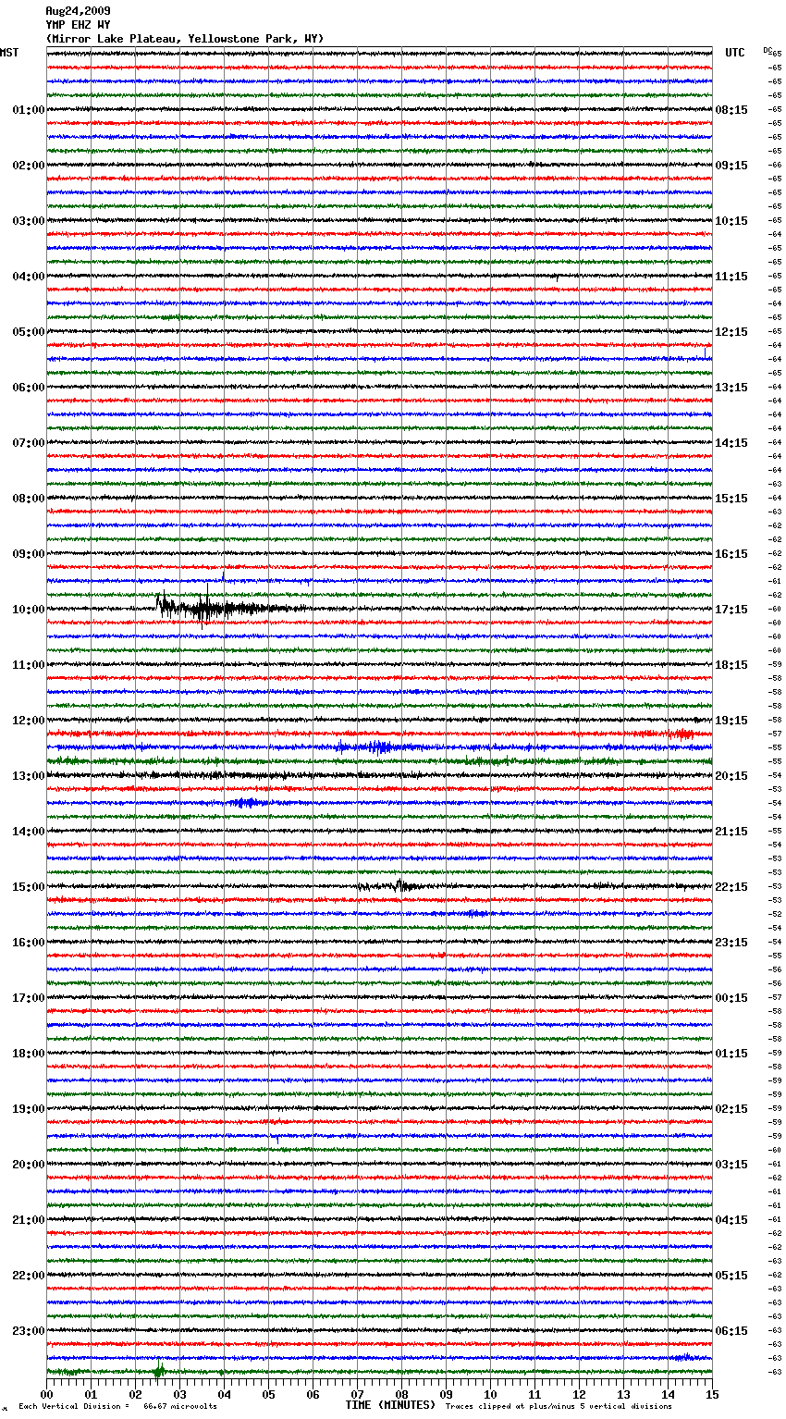The width and height of the screenshot is (786, 1419).
Task: Click the 05 minute axis tick label
Action: tap(269, 1394)
